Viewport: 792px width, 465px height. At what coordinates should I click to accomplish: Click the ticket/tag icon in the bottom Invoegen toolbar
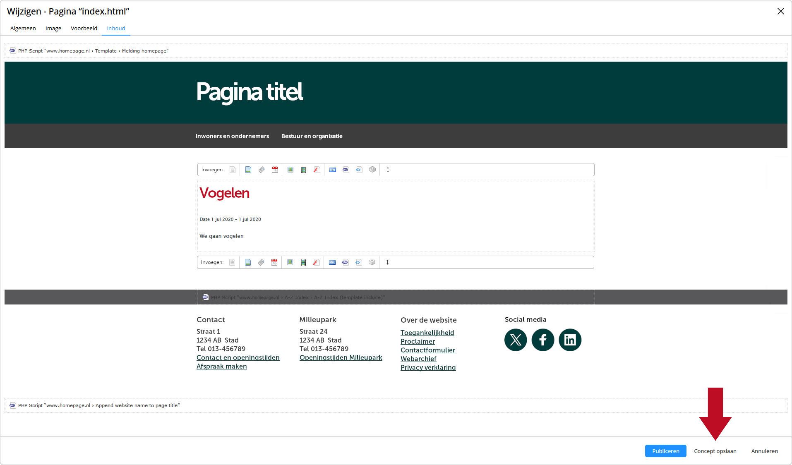coord(261,262)
